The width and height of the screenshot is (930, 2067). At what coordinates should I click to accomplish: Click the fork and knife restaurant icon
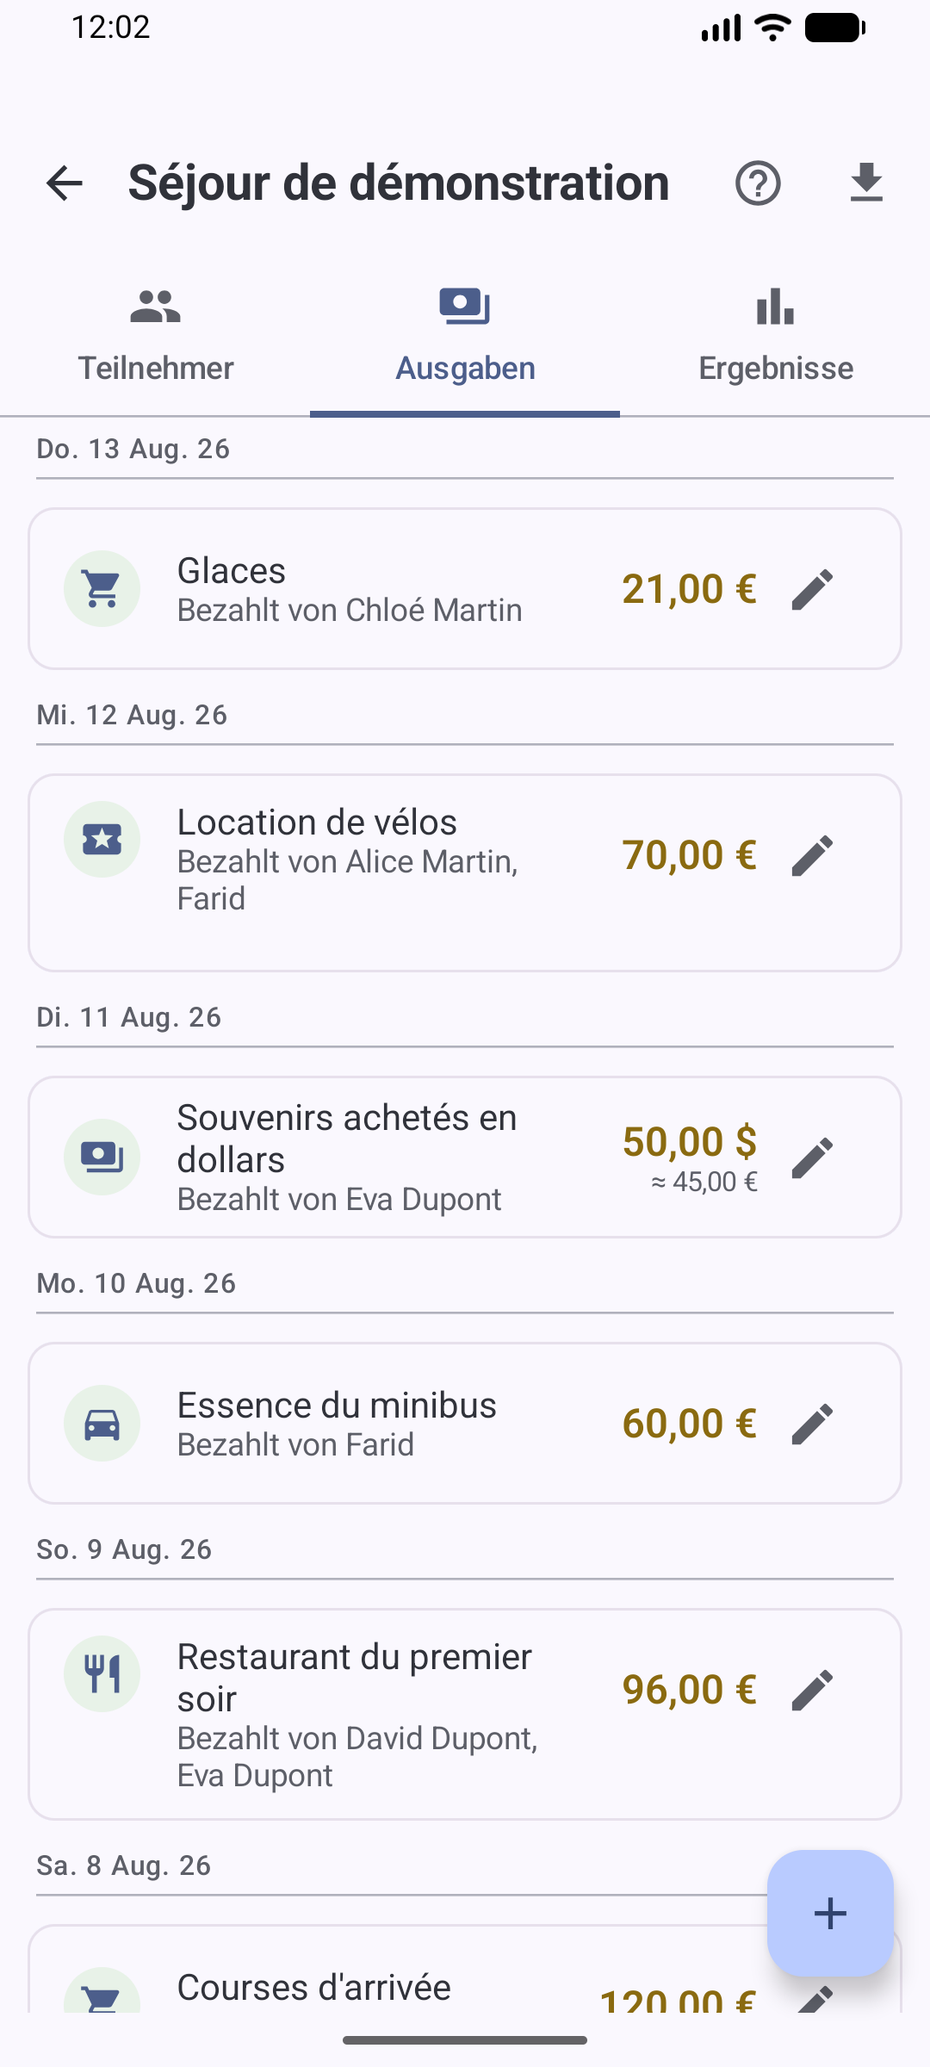coord(102,1674)
